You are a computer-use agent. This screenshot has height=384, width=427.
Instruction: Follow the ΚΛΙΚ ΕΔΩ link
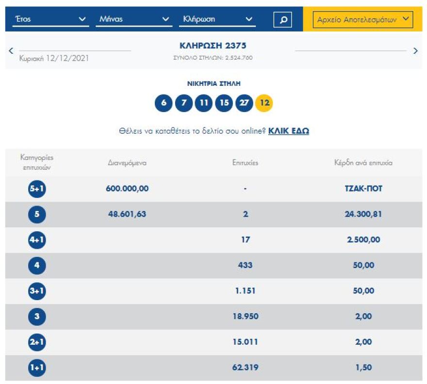288,131
